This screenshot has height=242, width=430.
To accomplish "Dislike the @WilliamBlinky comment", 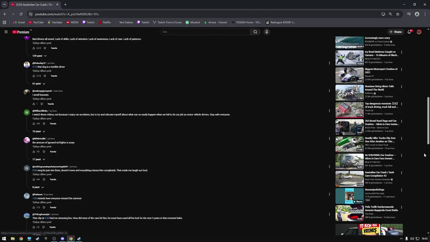I will 44,124.
